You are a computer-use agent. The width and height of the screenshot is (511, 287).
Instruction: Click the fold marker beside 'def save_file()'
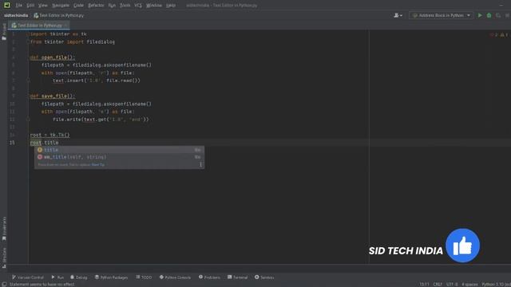pos(28,96)
